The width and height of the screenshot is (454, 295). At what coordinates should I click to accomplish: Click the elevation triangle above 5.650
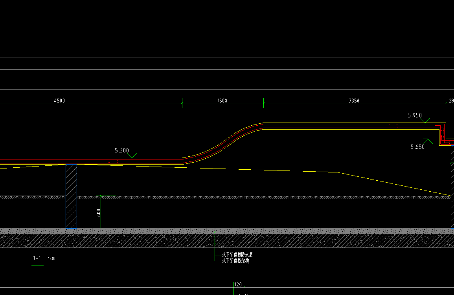428,141
